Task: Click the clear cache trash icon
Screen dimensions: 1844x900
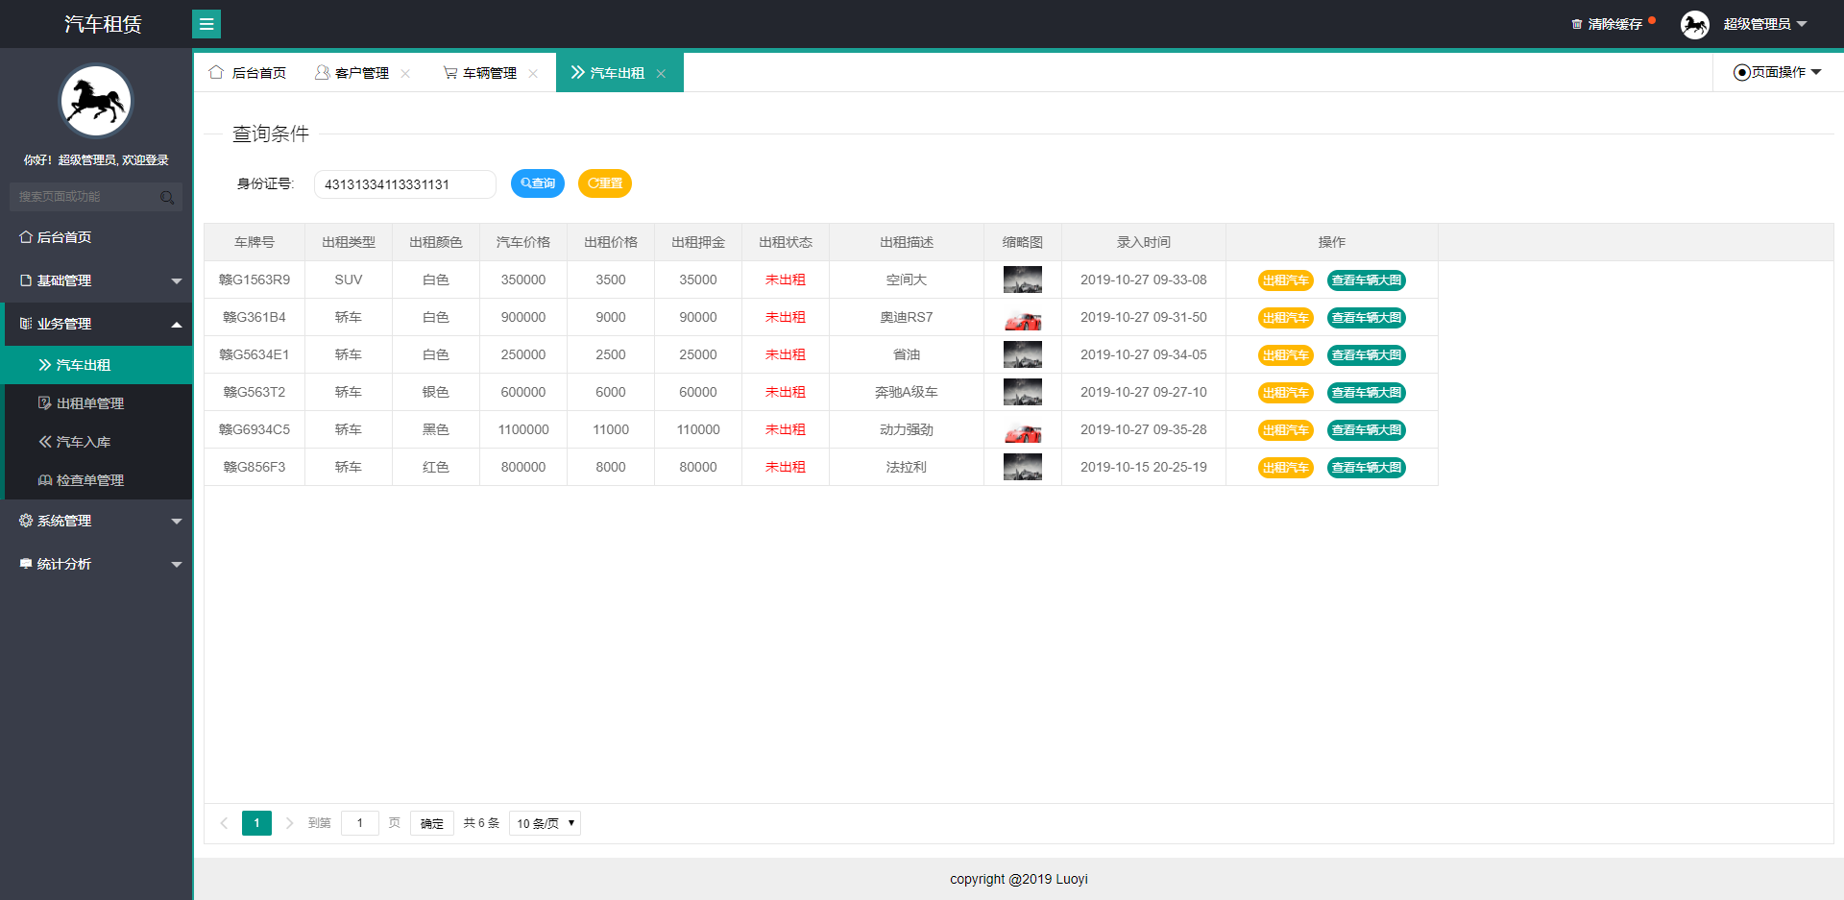Action: point(1576,24)
